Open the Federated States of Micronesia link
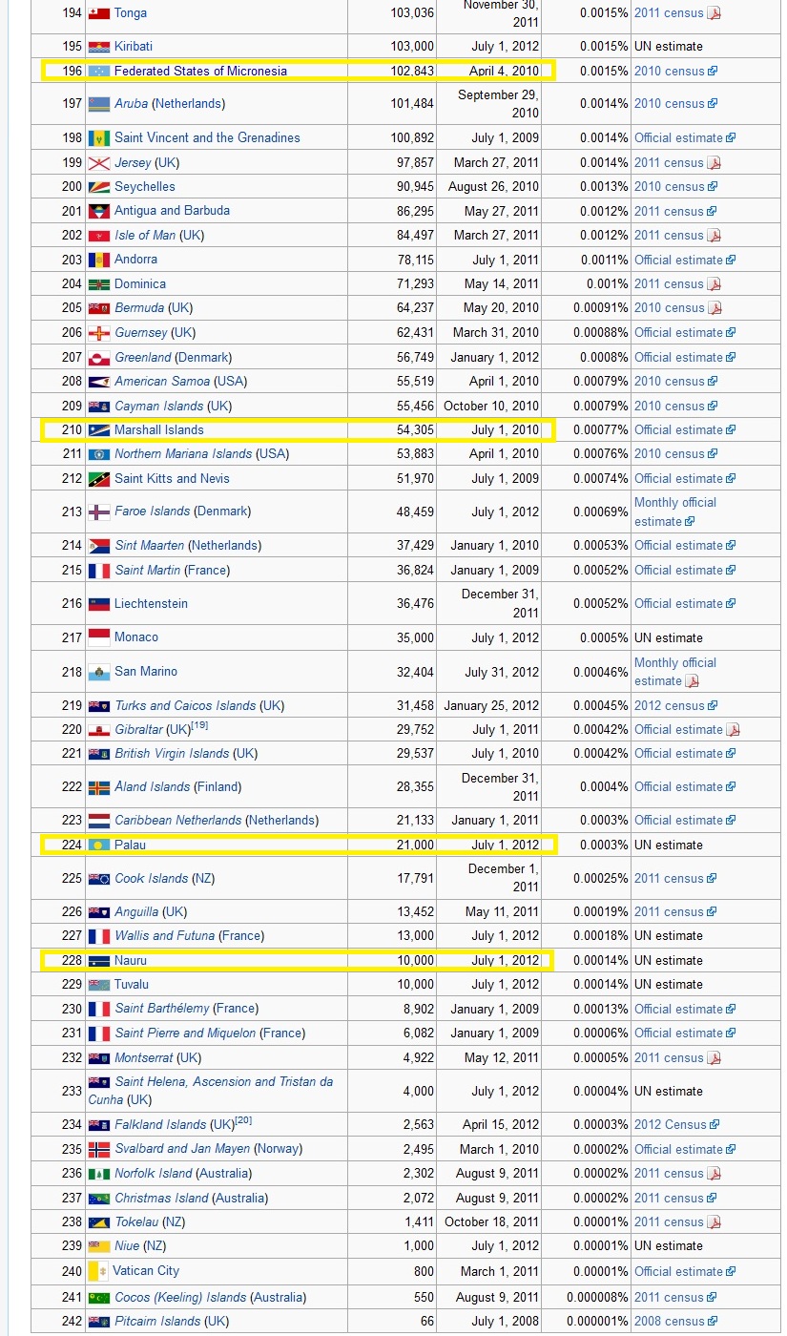Image resolution: width=787 pixels, height=1336 pixels. (x=200, y=72)
